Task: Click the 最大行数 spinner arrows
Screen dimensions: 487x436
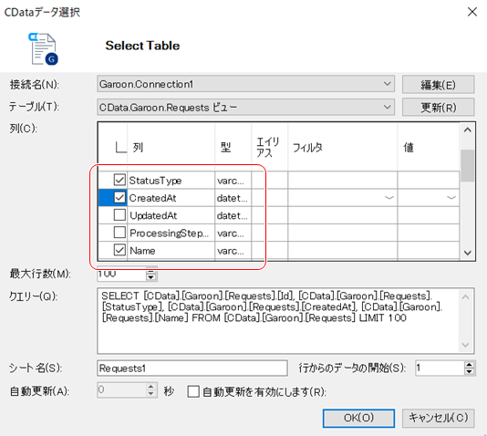Action: [x=151, y=275]
